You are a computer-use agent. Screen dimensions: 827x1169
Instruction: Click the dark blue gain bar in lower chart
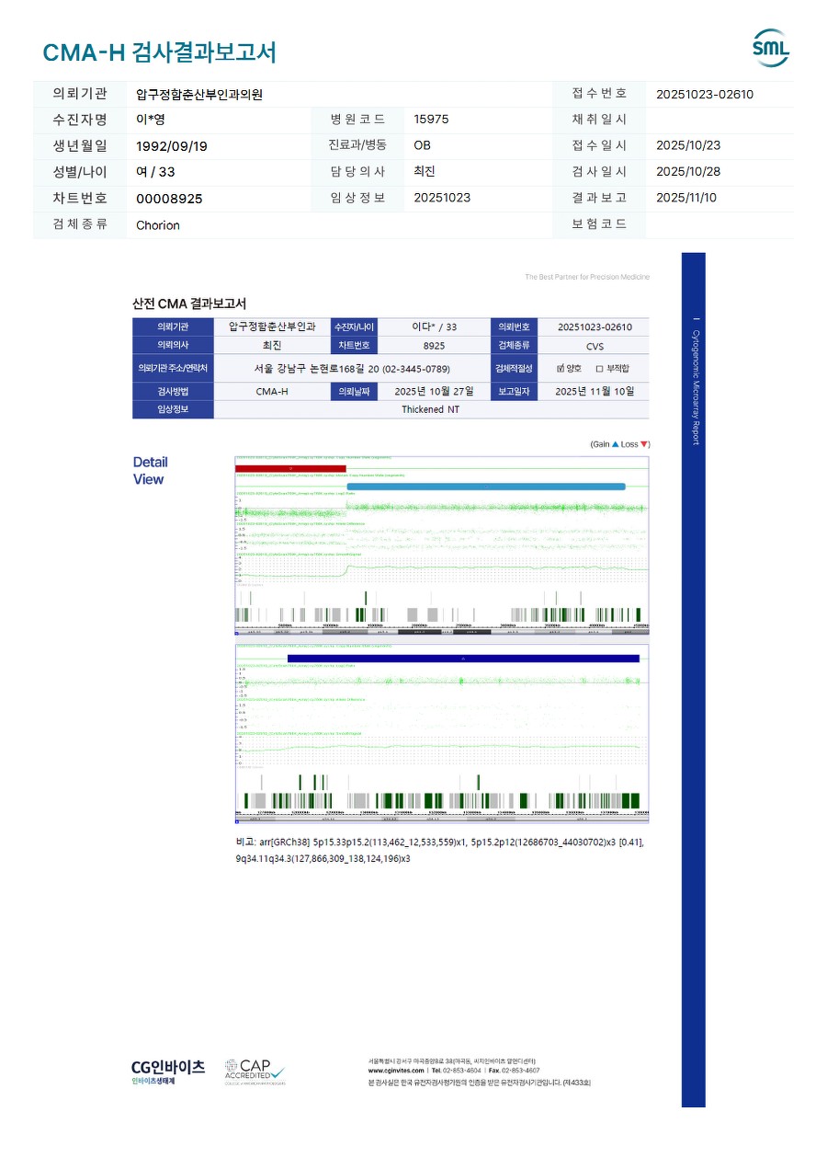tap(463, 659)
